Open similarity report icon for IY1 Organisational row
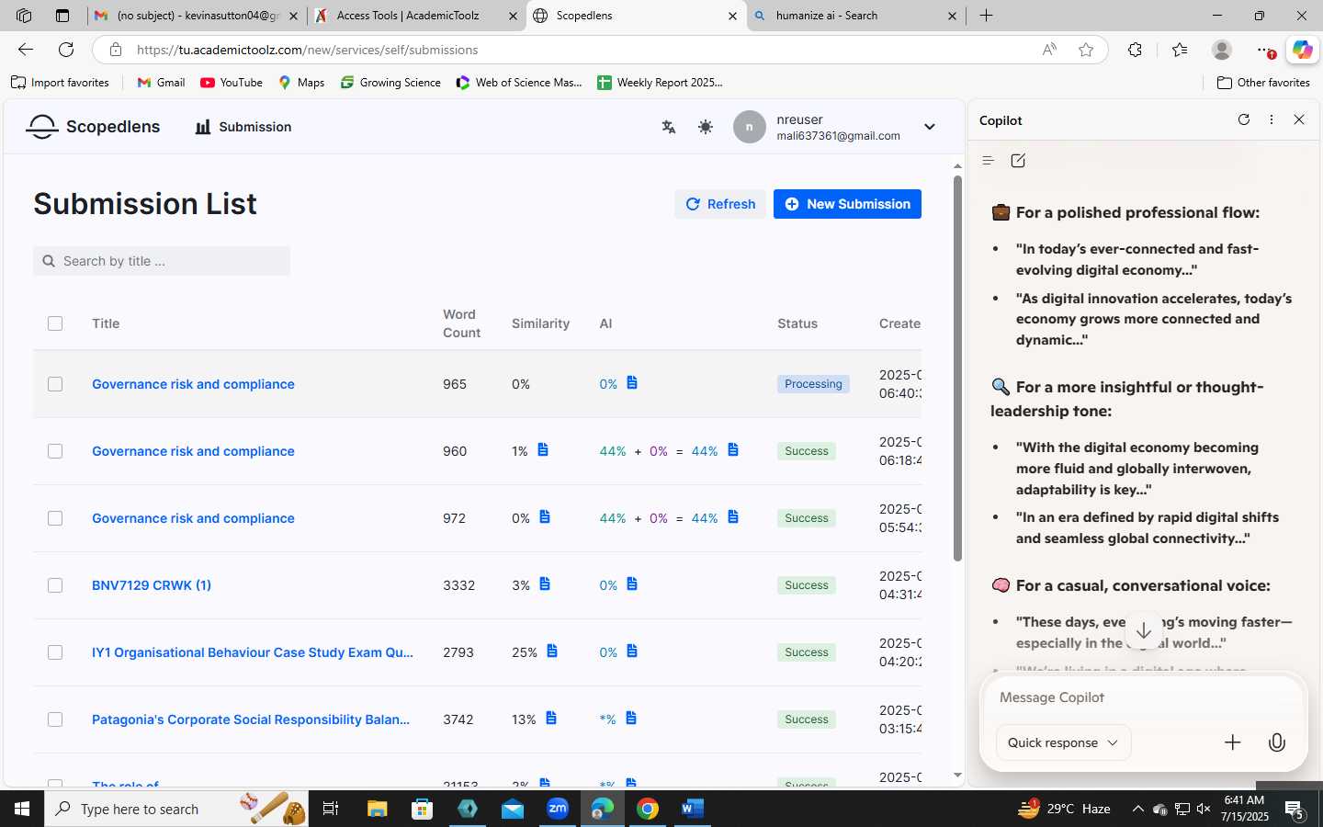Image resolution: width=1323 pixels, height=827 pixels. coord(552,651)
